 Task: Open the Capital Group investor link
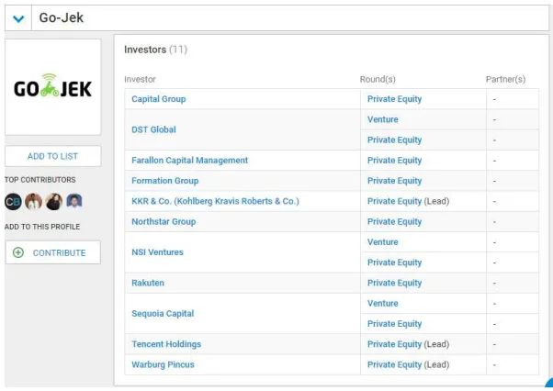click(159, 99)
